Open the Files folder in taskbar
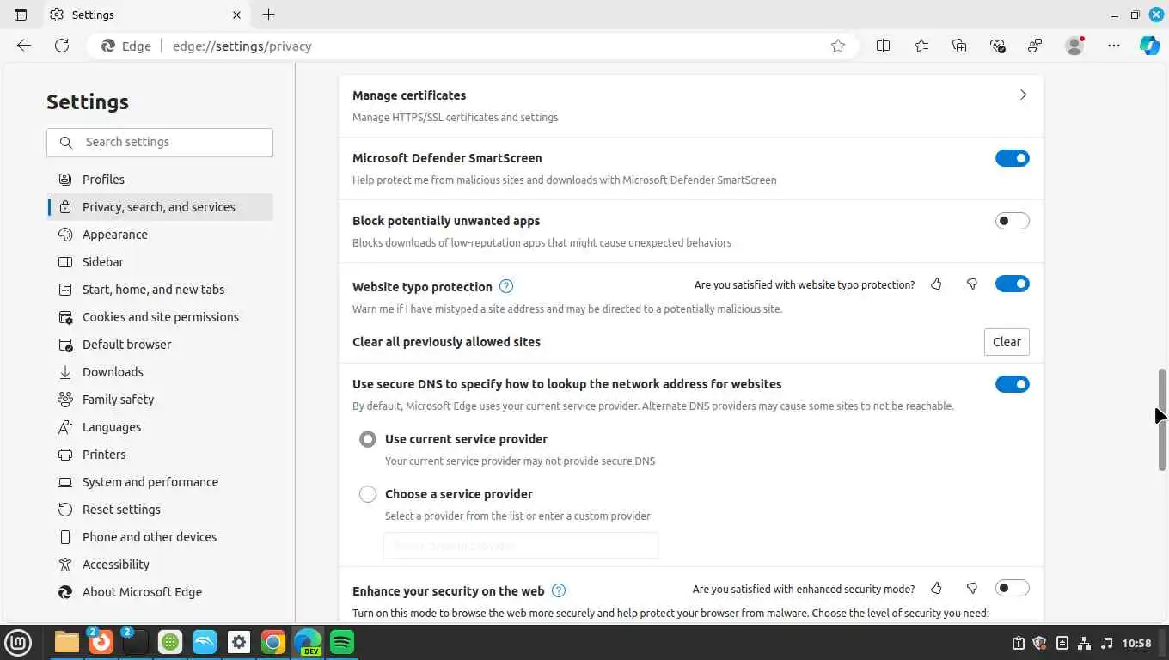 [67, 642]
